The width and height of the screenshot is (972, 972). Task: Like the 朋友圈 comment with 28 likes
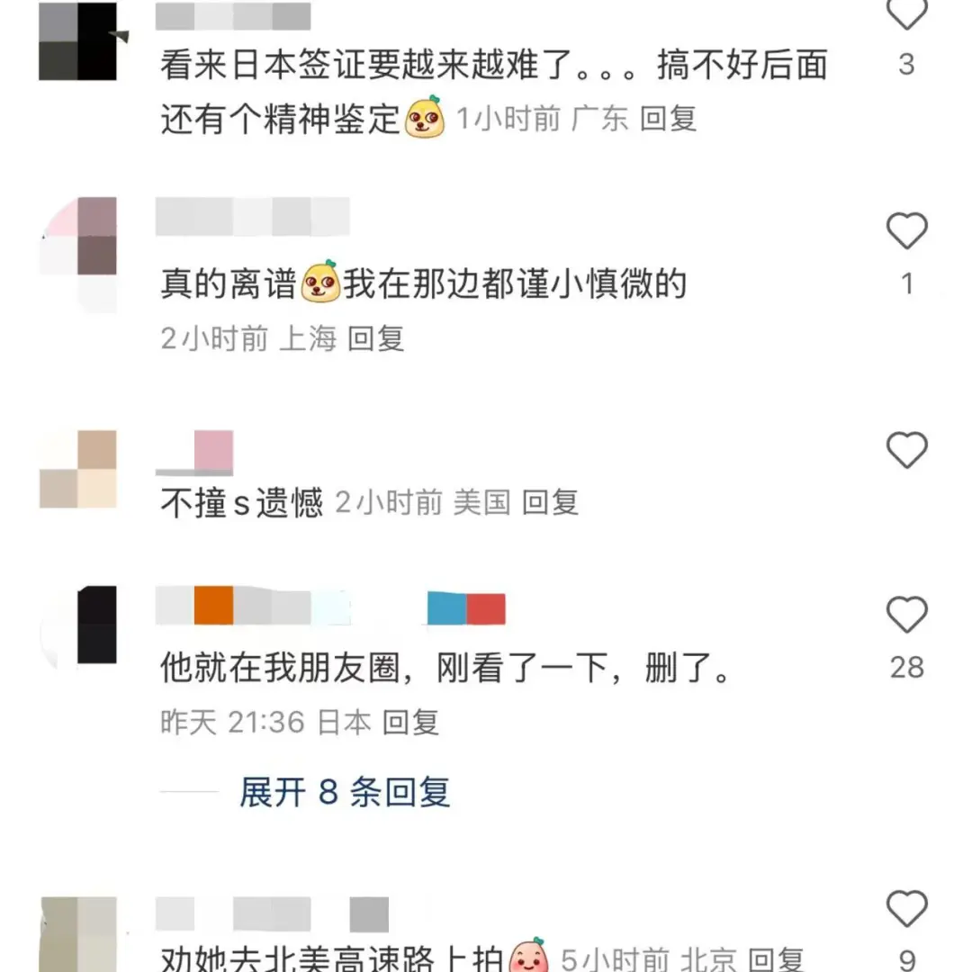pos(907,615)
